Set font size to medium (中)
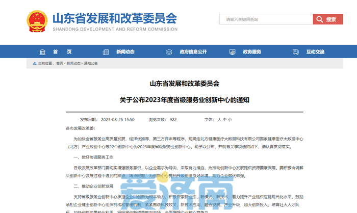 point(224,119)
